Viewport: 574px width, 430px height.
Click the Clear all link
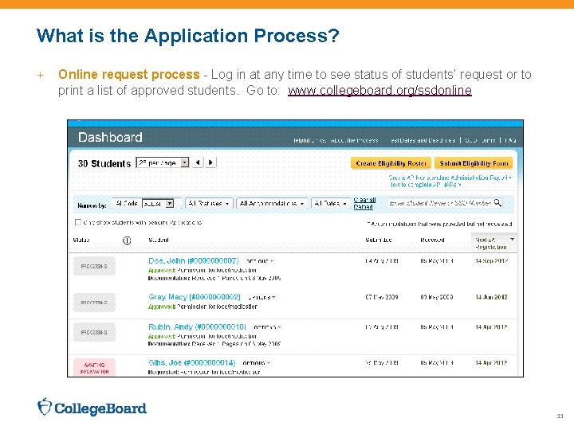[364, 200]
